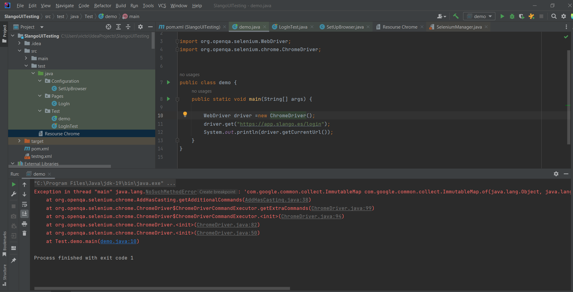Open the AddHasCasting.java:38 stack trace link

277,200
